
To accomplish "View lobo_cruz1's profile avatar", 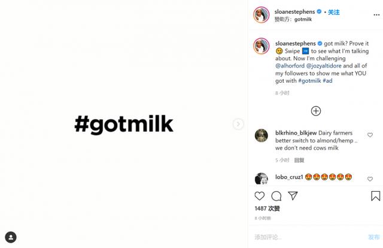I will point(262,179).
